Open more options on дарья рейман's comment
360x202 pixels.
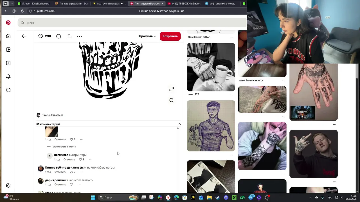79,185
